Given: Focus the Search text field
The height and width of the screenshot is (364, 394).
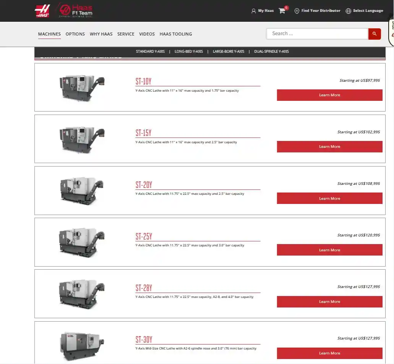Looking at the screenshot, I should pos(317,34).
